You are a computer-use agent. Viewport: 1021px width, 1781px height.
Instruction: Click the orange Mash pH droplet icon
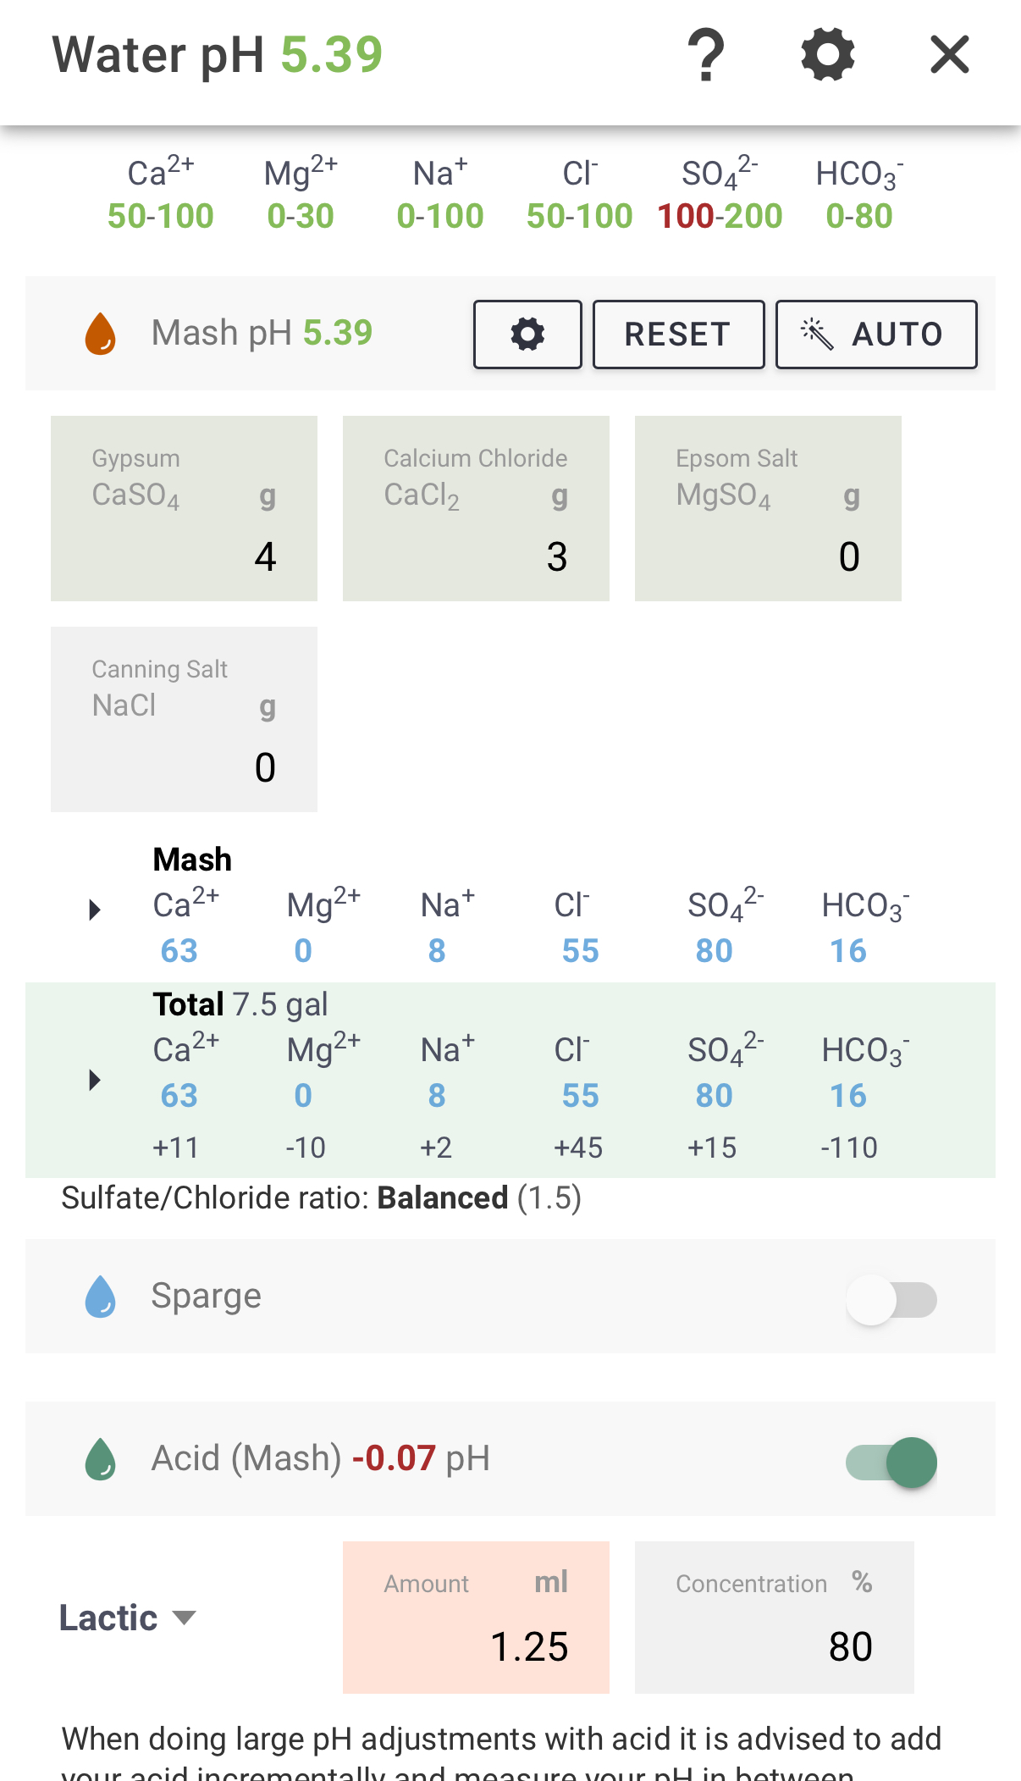click(x=101, y=334)
